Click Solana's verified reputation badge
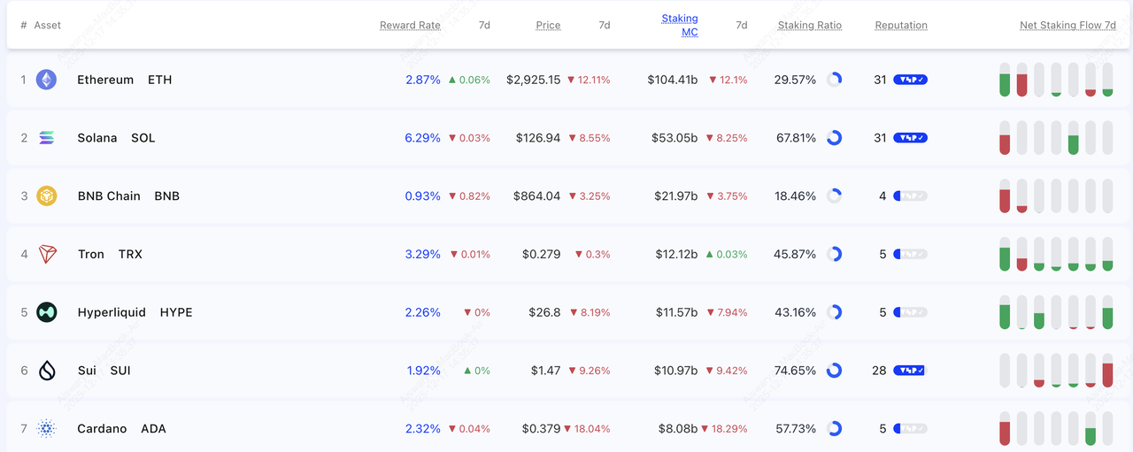Image resolution: width=1133 pixels, height=452 pixels. (x=910, y=138)
